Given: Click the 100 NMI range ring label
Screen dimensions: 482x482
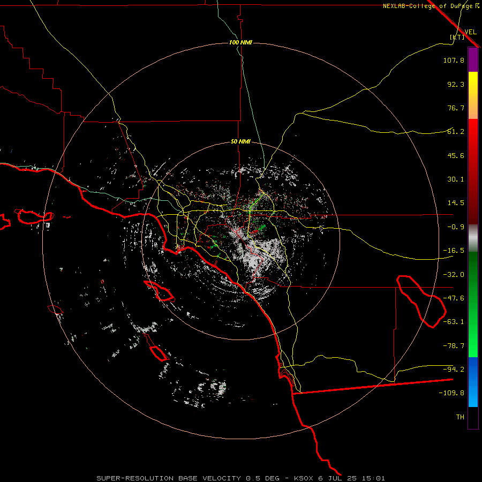Looking at the screenshot, I should coord(240,42).
